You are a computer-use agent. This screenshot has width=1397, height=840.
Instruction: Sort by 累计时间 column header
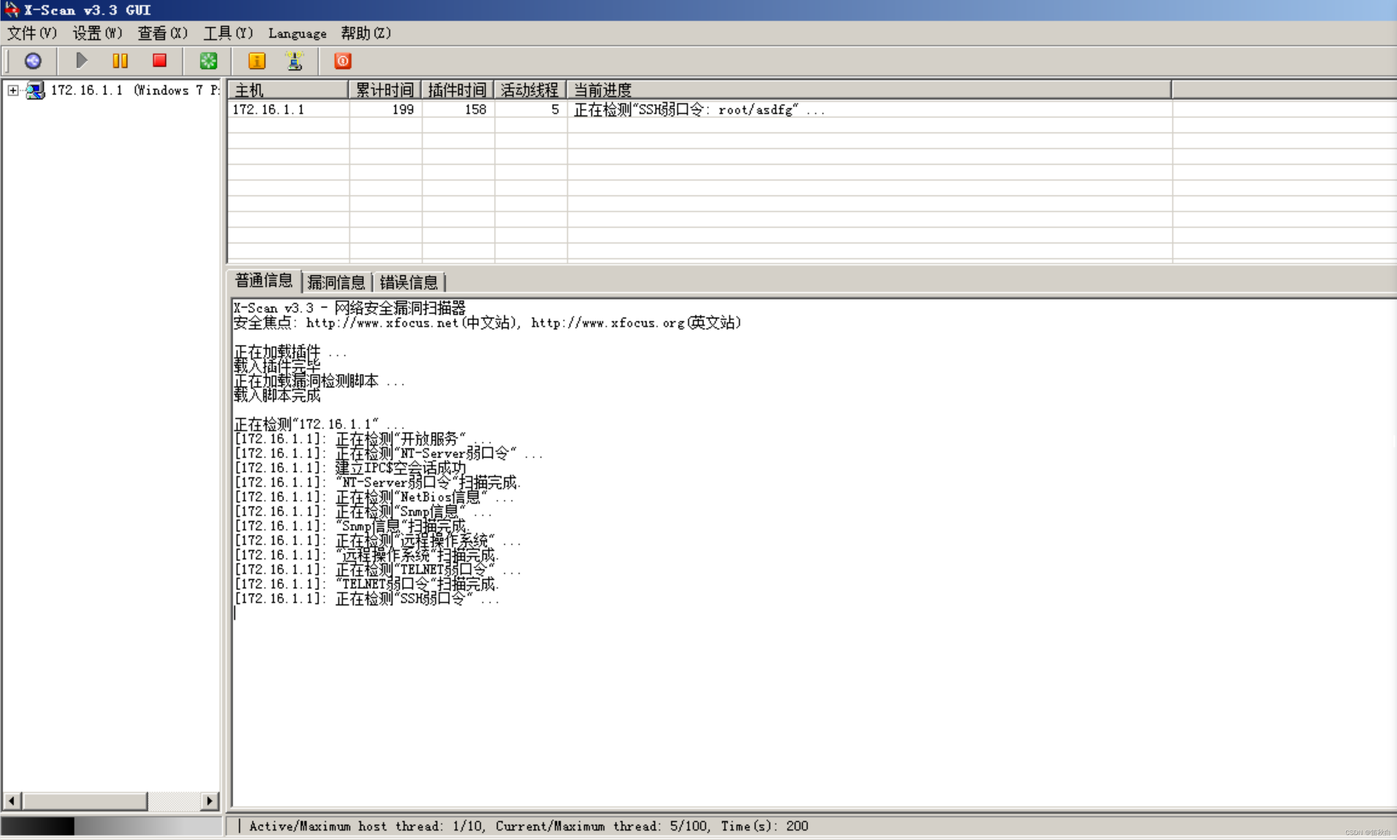[385, 90]
